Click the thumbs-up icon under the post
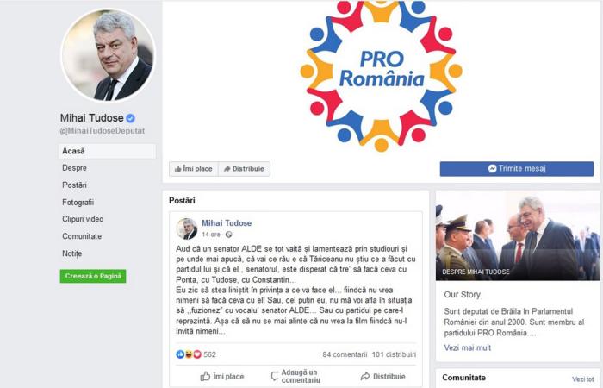603x388 pixels. coord(205,376)
